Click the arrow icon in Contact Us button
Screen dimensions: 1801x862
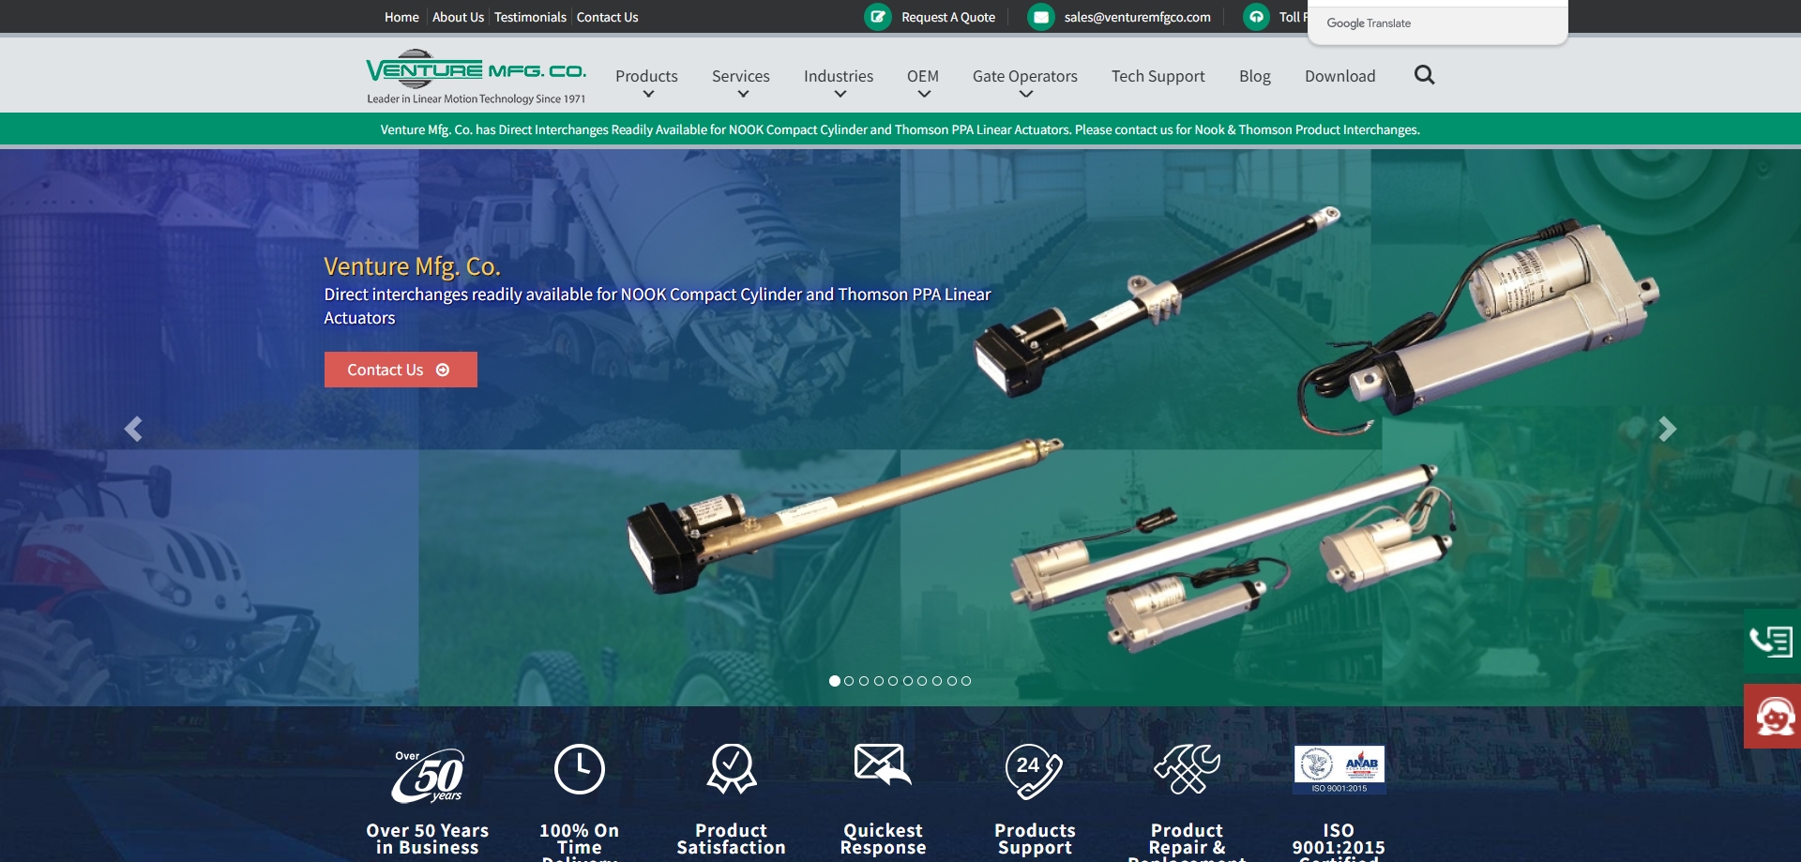[443, 370]
